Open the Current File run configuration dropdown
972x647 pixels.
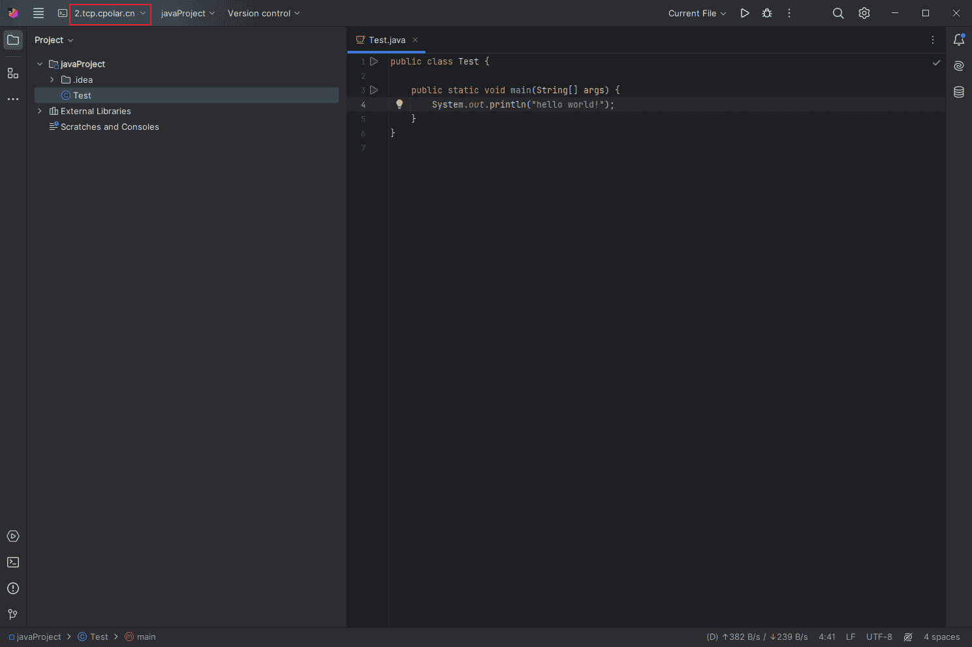696,13
